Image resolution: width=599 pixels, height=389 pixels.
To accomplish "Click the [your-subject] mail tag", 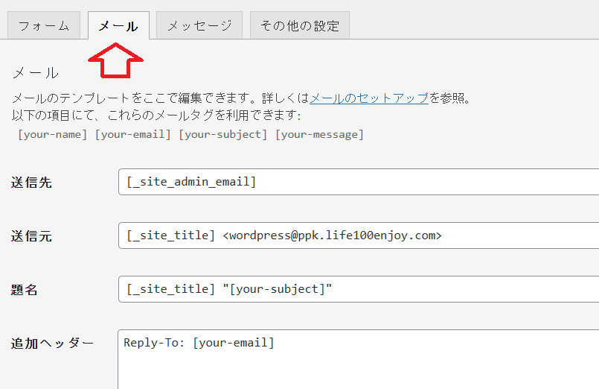I will click(x=223, y=135).
